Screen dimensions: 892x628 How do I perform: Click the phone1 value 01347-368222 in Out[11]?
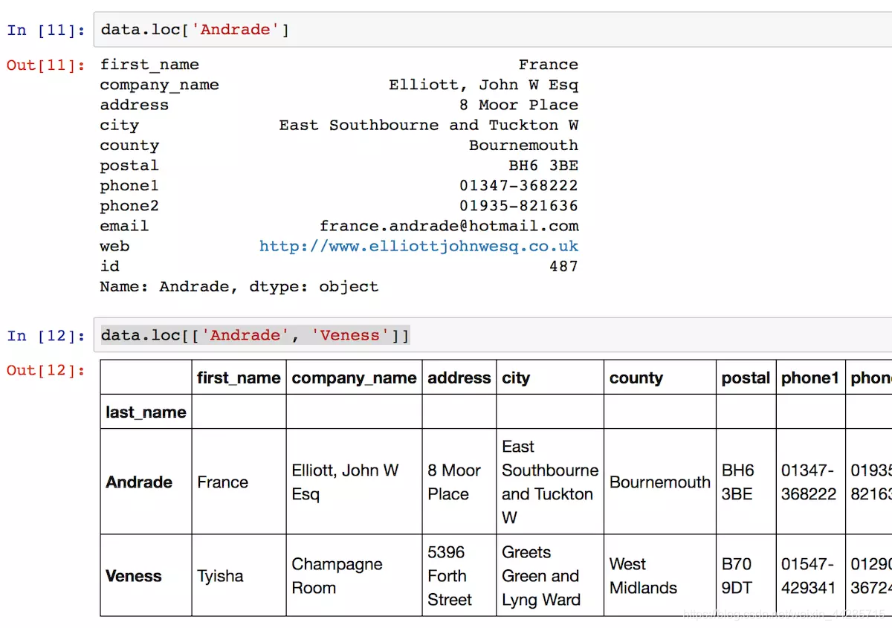pyautogui.click(x=519, y=186)
